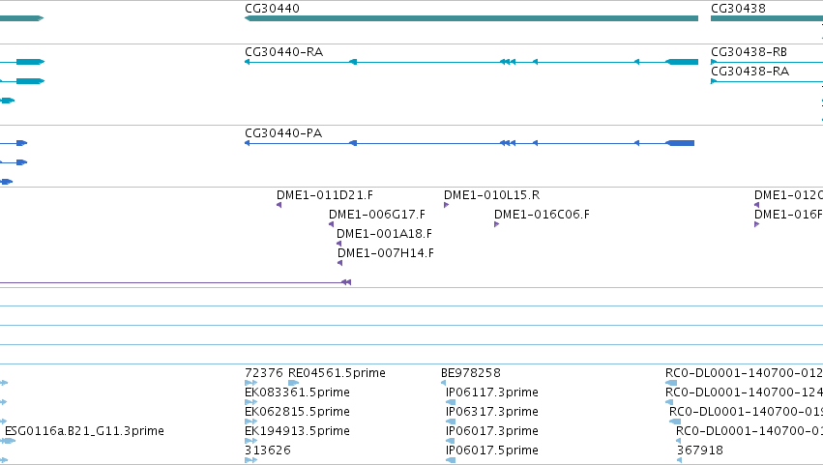Select the CG30438 gene label
823x465 pixels.
pos(738,9)
